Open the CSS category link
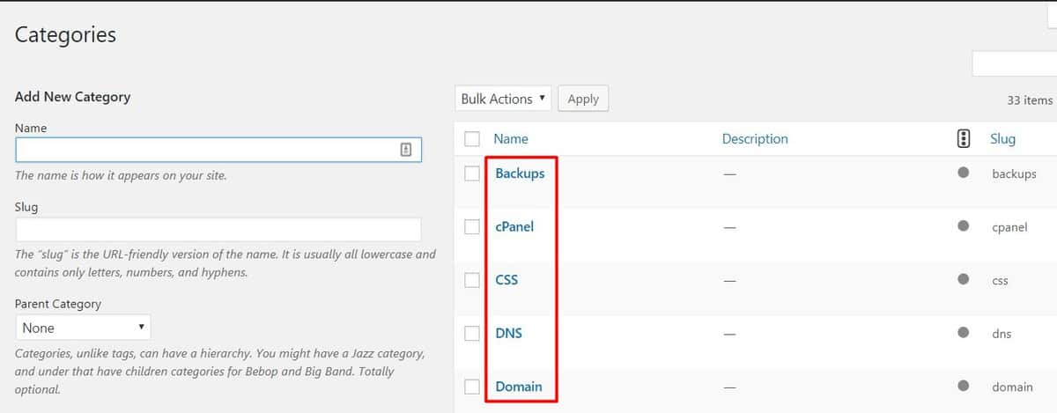1057x413 pixels. 506,280
